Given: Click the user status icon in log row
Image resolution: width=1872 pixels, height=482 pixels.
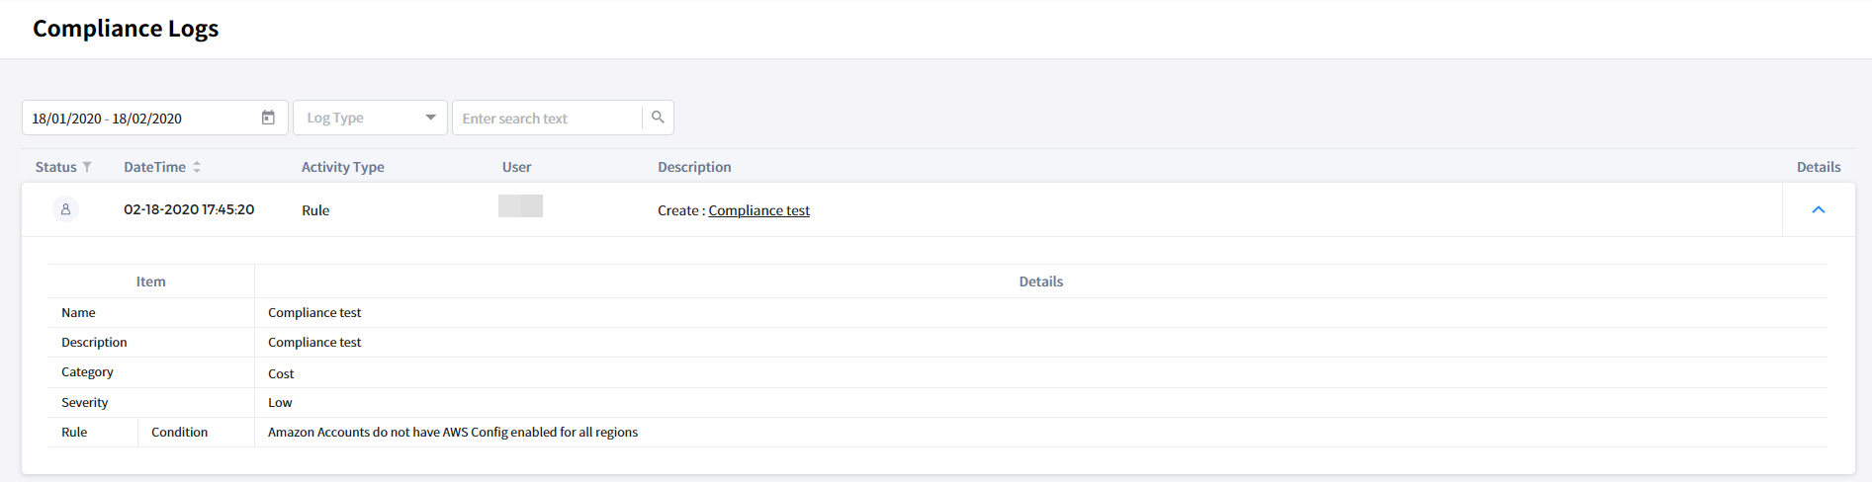Looking at the screenshot, I should [x=65, y=209].
